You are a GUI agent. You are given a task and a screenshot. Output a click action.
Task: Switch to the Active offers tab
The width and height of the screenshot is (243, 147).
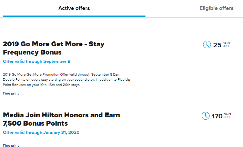(74, 8)
